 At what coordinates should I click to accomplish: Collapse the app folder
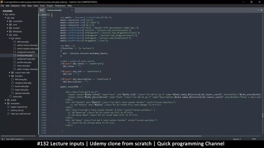click(x=5, y=18)
